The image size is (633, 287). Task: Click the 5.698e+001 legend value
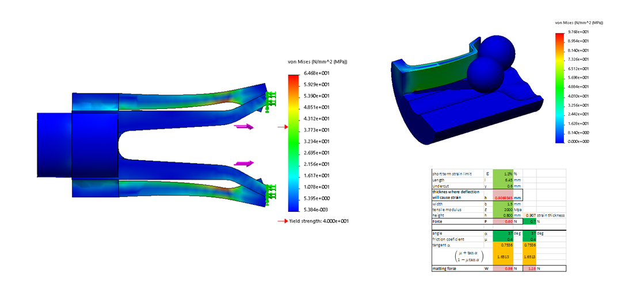579,77
